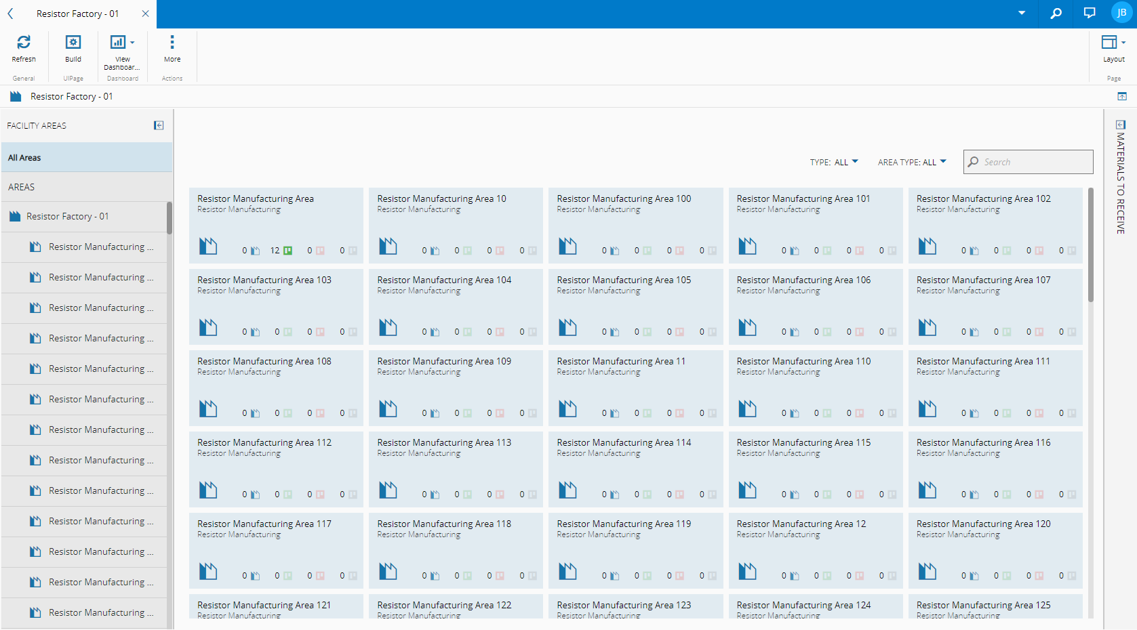This screenshot has width=1137, height=630.
Task: Click the vertical scrollbar of area grid
Action: coord(1091,245)
